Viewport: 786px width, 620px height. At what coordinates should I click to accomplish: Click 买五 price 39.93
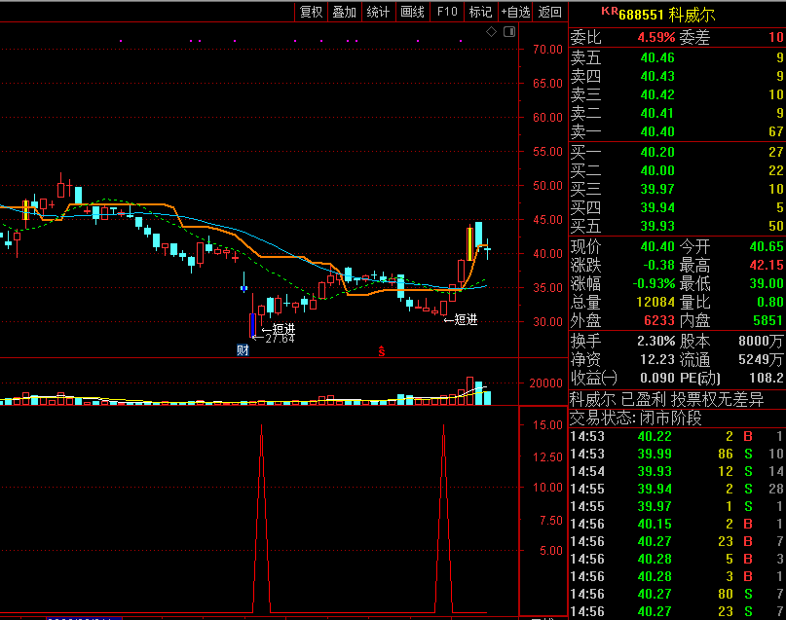tap(657, 227)
